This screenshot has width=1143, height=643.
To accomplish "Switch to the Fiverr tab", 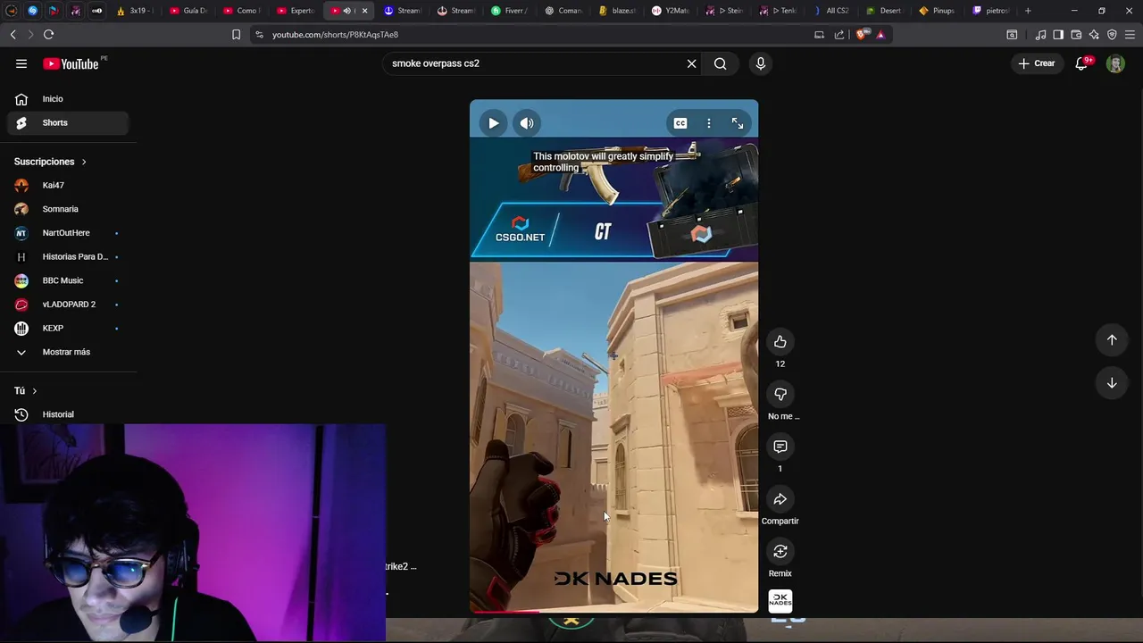I will pos(510,11).
